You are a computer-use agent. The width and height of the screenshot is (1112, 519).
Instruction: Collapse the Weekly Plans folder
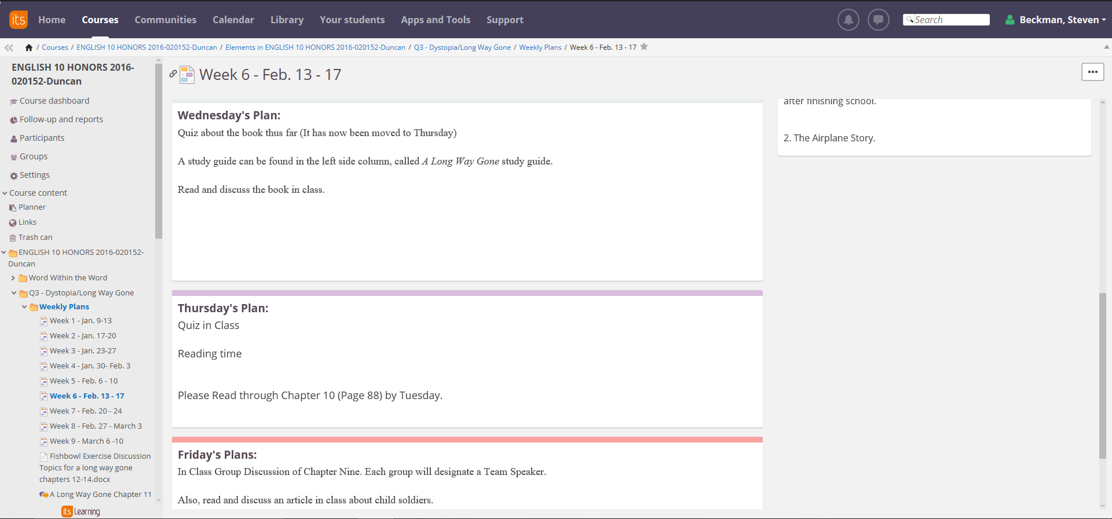coord(24,307)
